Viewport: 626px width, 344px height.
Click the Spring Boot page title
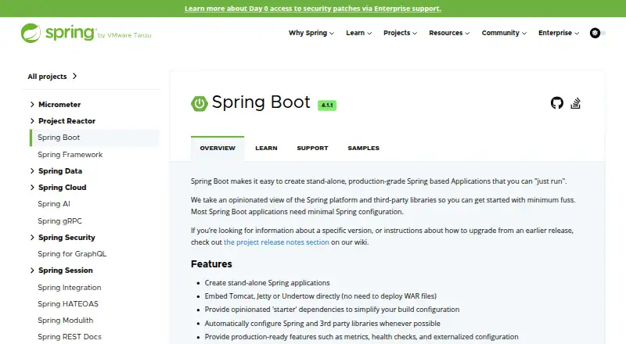[x=261, y=102]
